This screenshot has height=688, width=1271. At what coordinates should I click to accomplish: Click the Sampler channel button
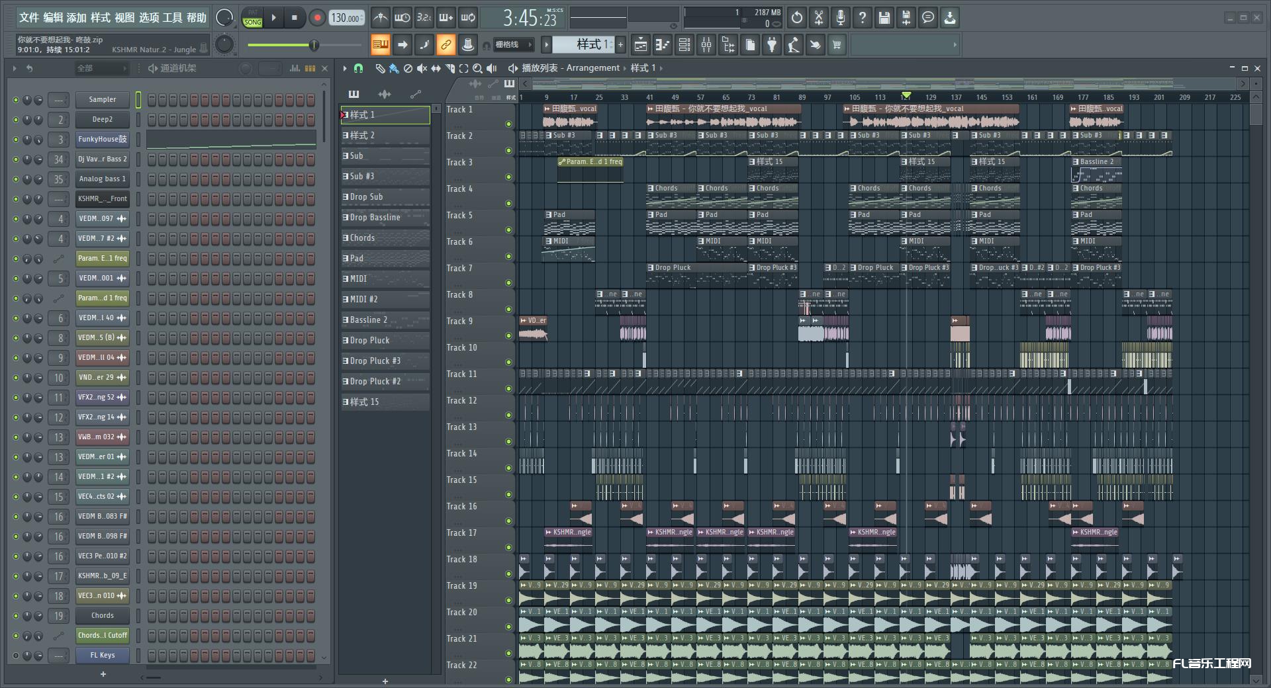(103, 100)
